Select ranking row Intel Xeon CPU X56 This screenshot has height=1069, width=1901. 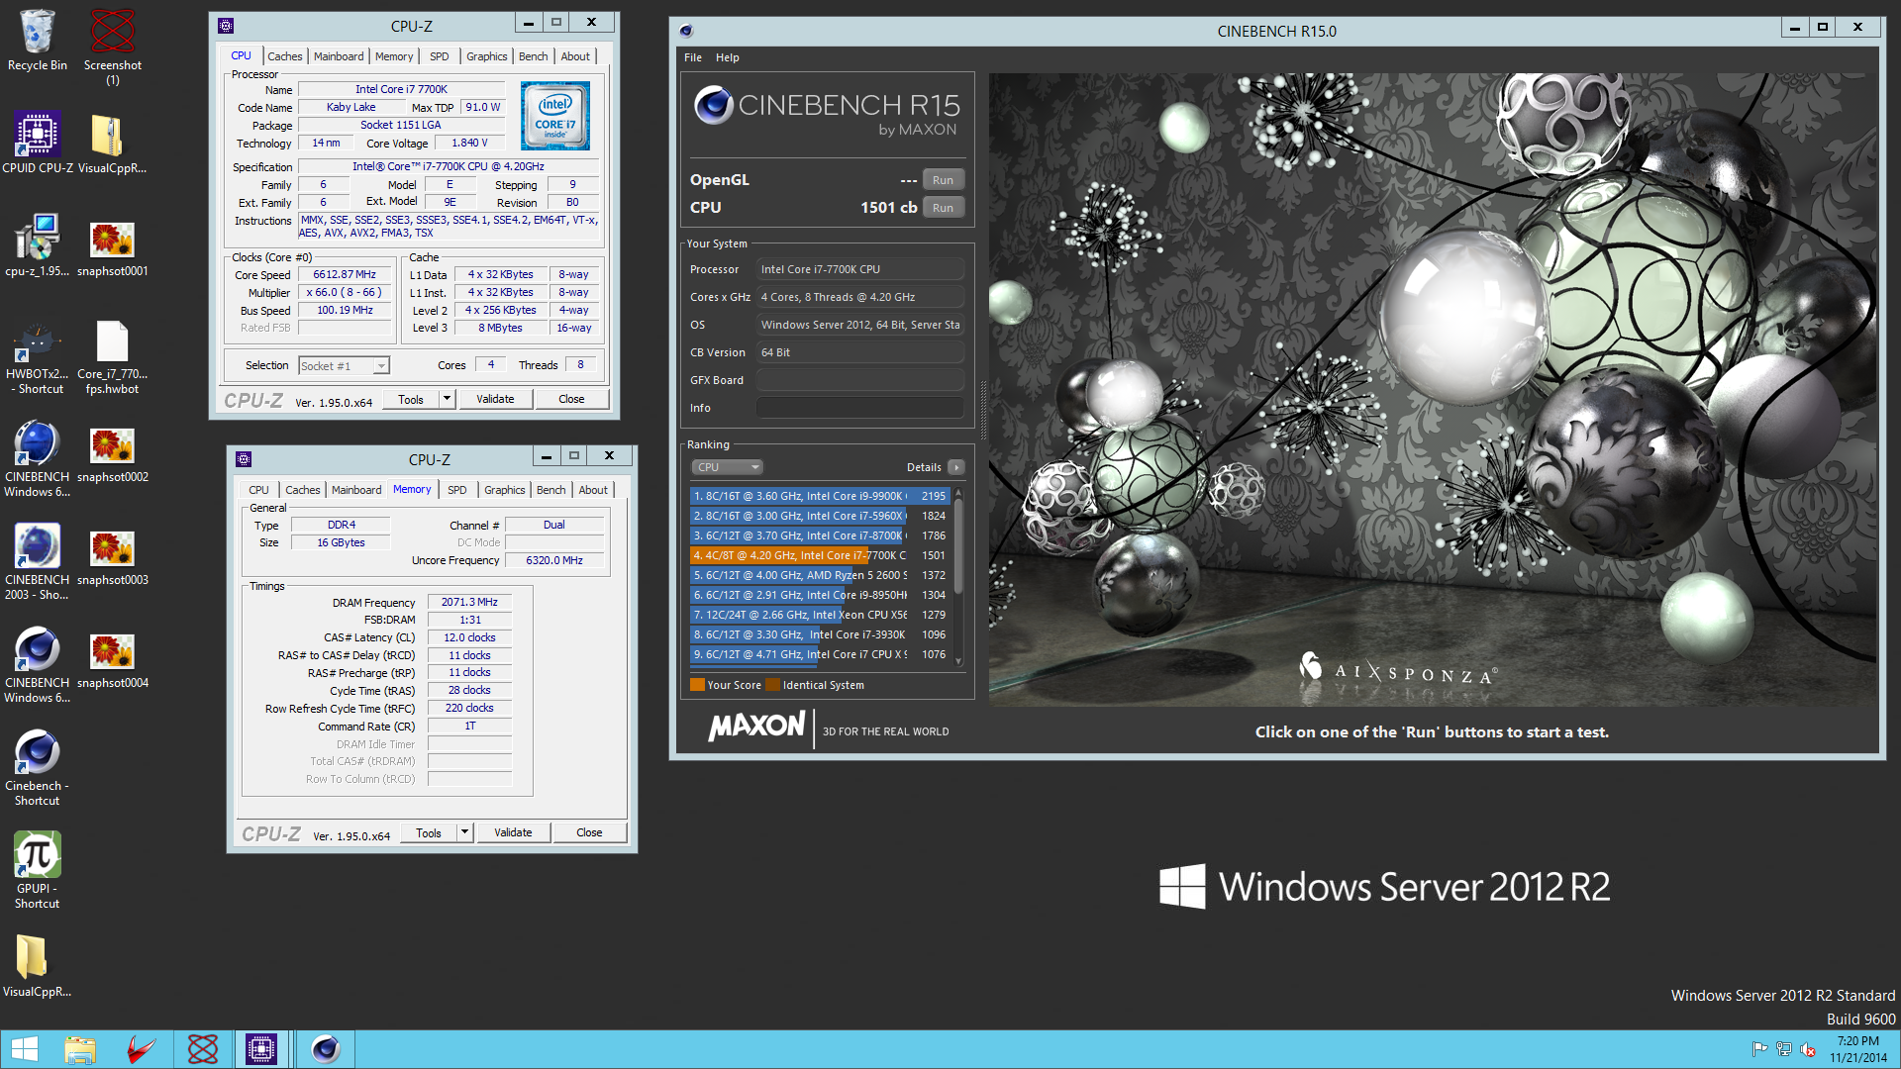point(820,615)
